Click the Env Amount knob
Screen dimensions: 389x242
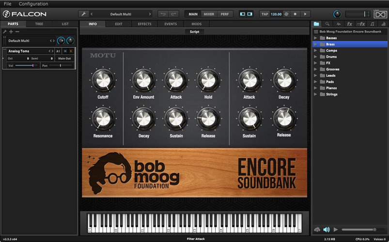coord(143,80)
